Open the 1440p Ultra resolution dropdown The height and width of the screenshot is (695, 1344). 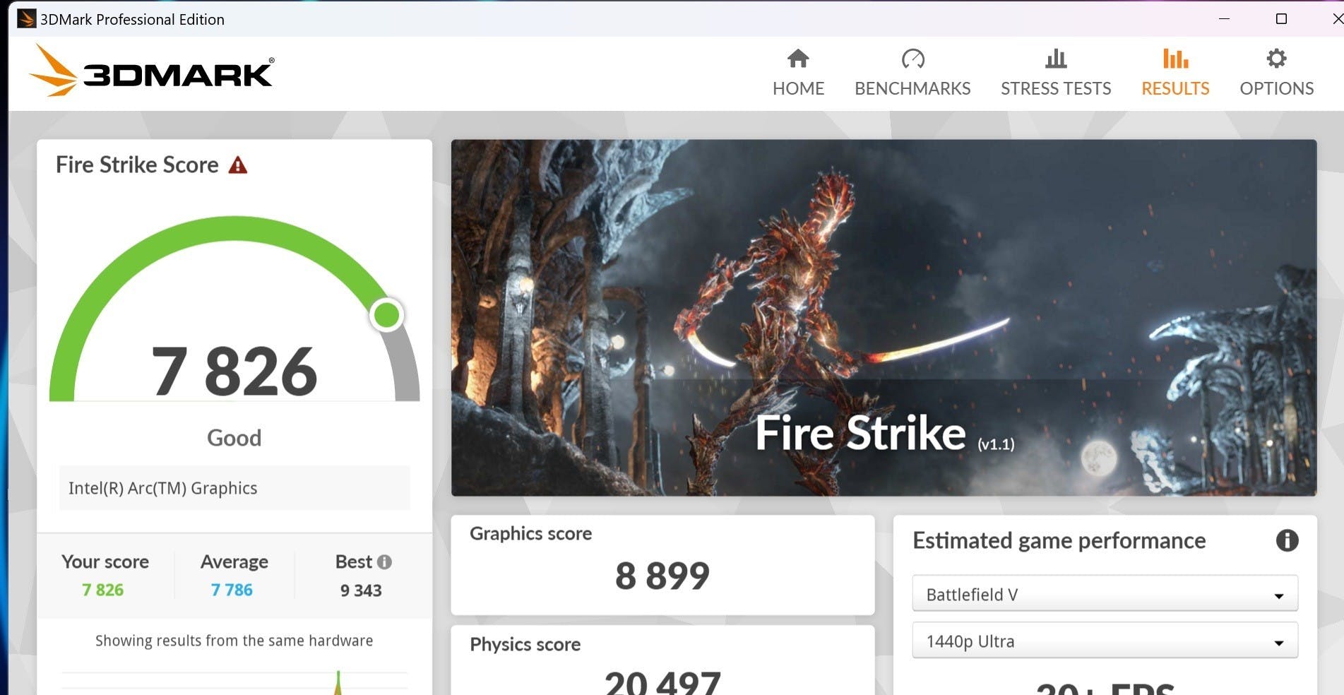(1105, 641)
